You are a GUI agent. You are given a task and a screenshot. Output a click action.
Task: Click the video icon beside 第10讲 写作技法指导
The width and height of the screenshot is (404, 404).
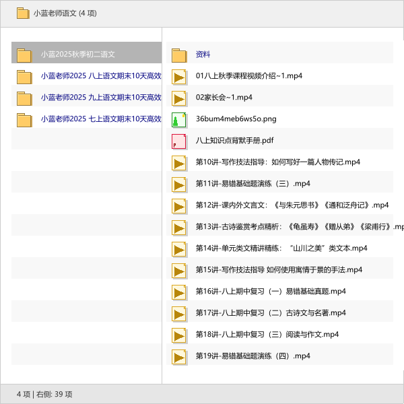(x=179, y=162)
